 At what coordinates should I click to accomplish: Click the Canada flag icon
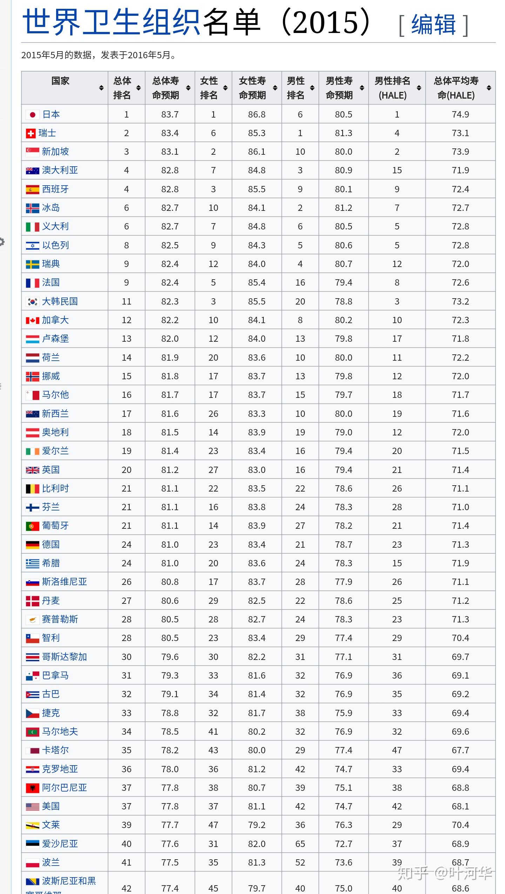(32, 320)
